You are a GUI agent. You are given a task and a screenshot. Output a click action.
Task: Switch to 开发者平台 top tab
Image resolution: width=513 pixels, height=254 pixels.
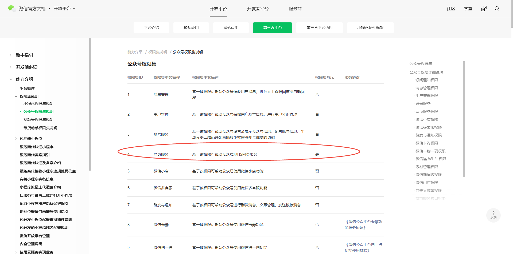[x=258, y=9]
